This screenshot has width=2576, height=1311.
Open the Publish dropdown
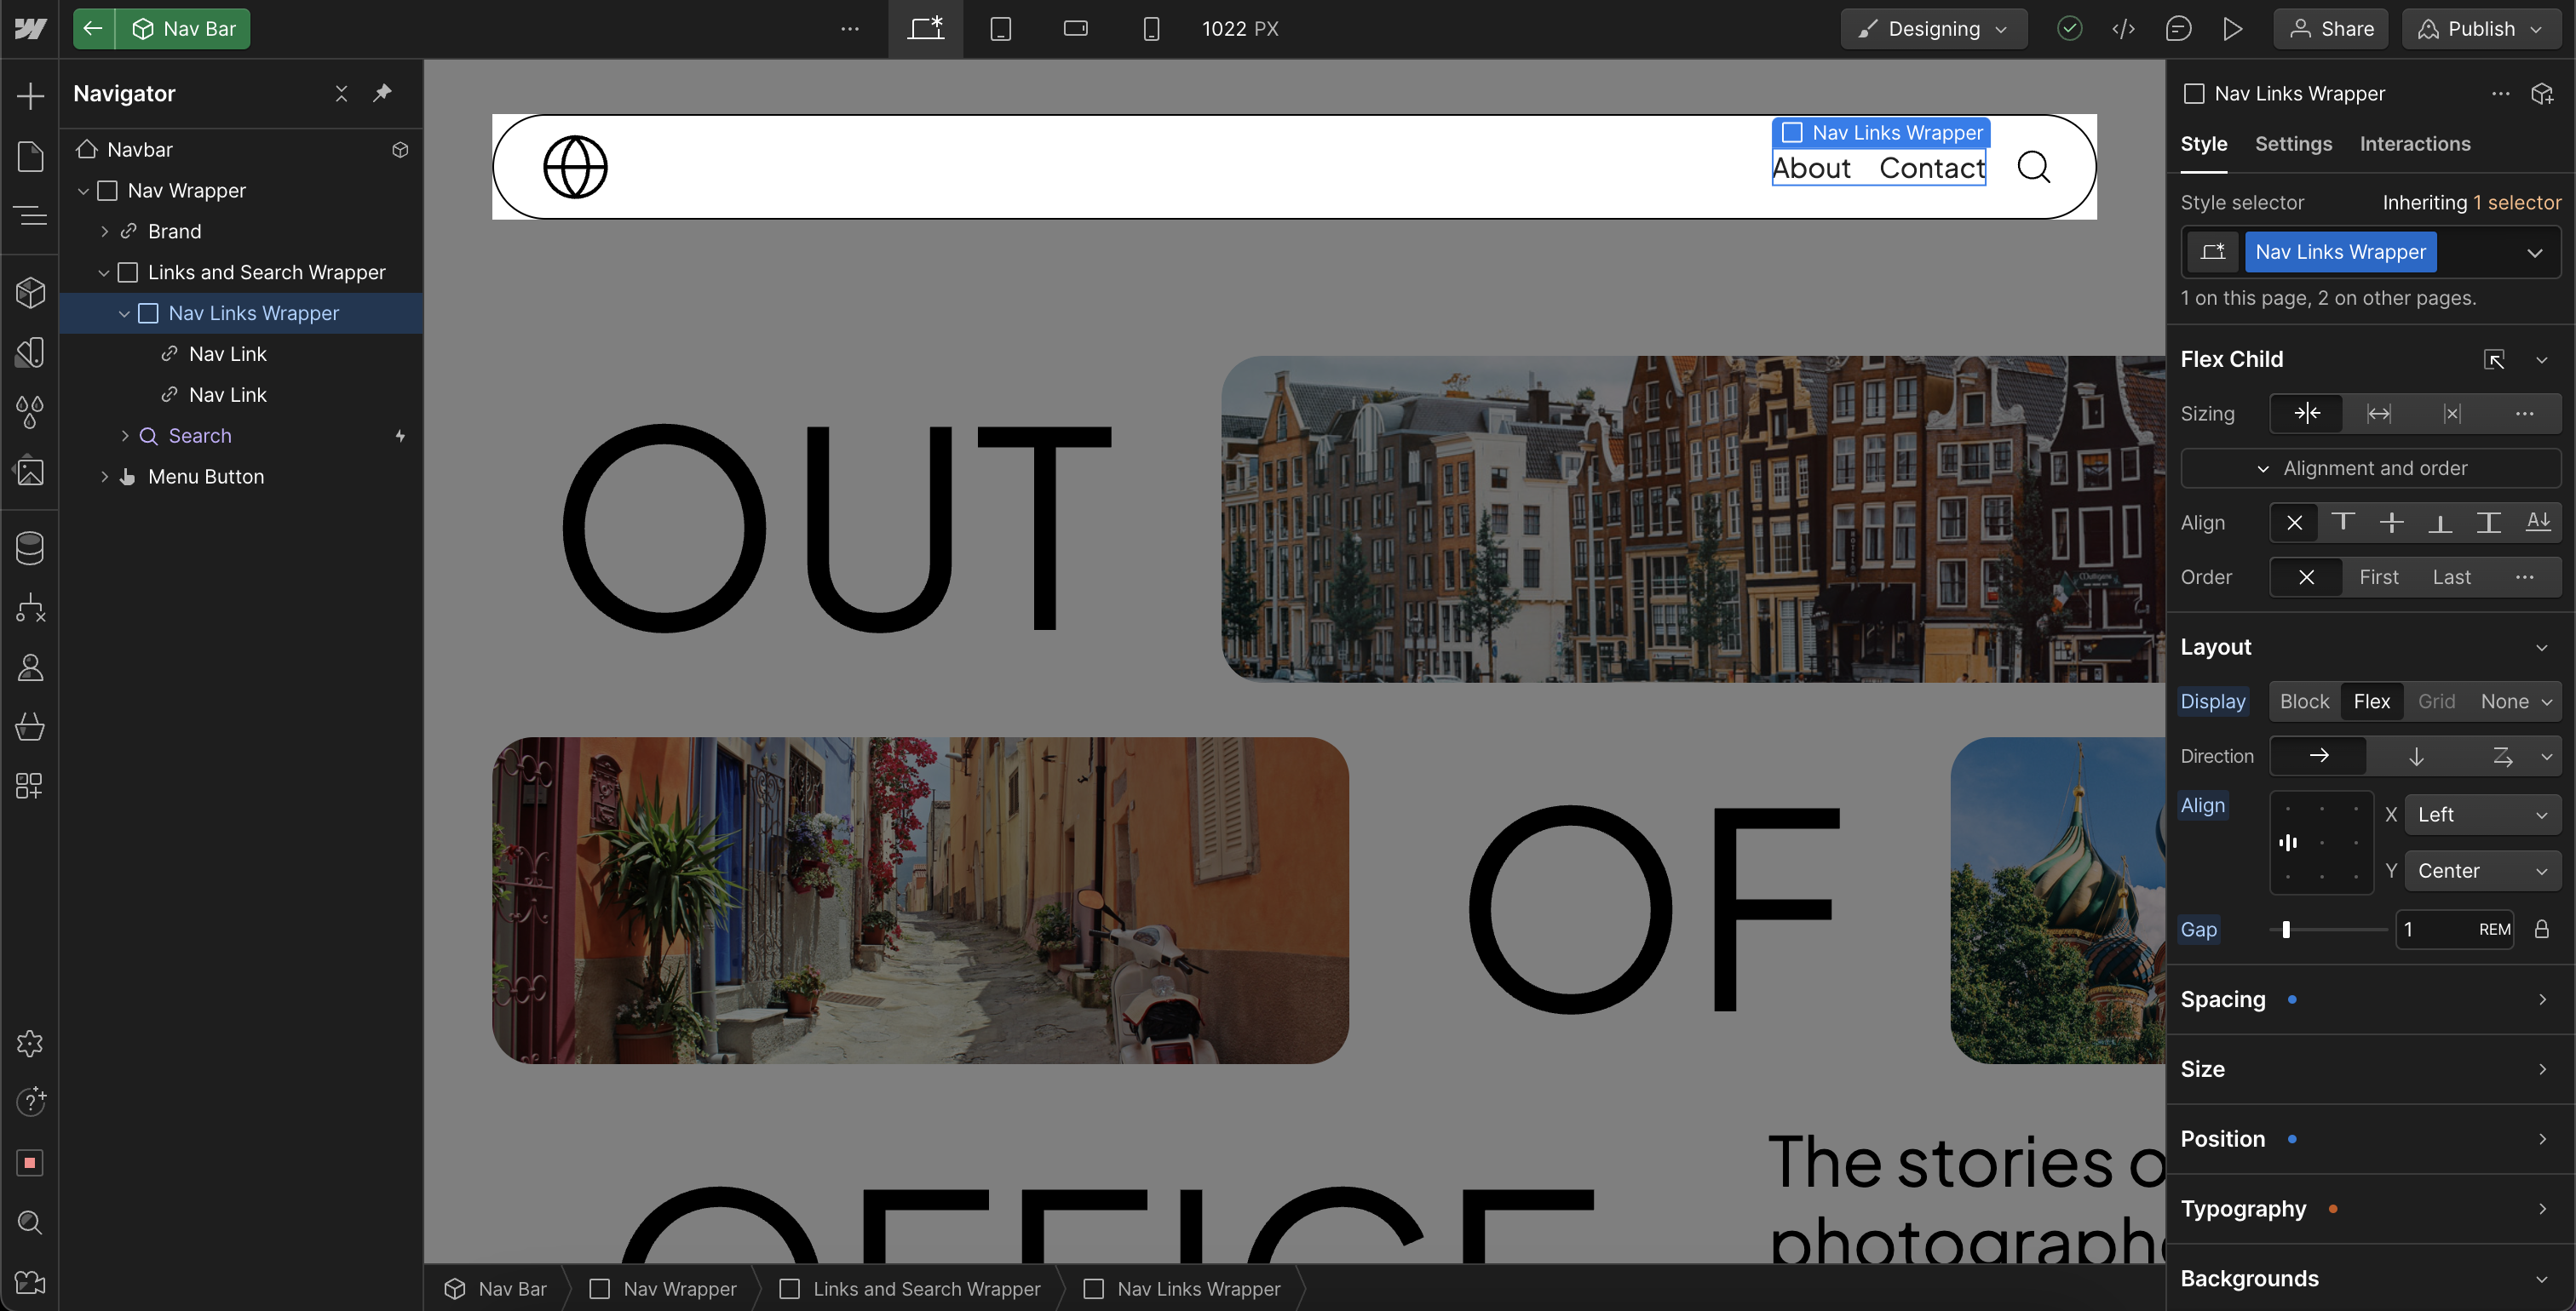[2481, 29]
